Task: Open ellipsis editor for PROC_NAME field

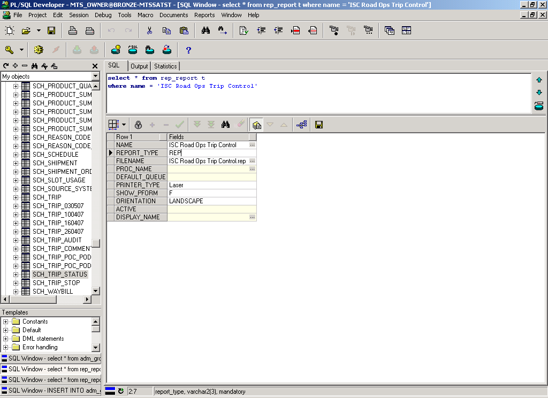Action: coord(253,169)
